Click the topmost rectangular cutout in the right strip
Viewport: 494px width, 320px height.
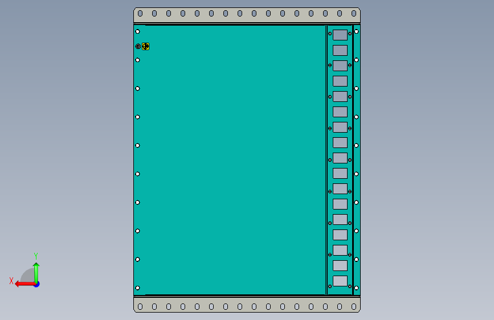[340, 35]
